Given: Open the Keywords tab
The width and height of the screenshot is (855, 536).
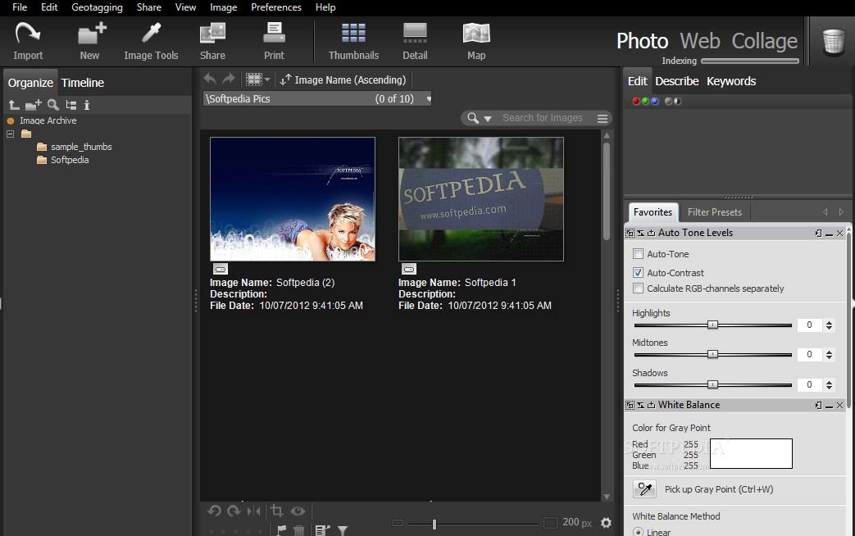Looking at the screenshot, I should click(x=731, y=81).
